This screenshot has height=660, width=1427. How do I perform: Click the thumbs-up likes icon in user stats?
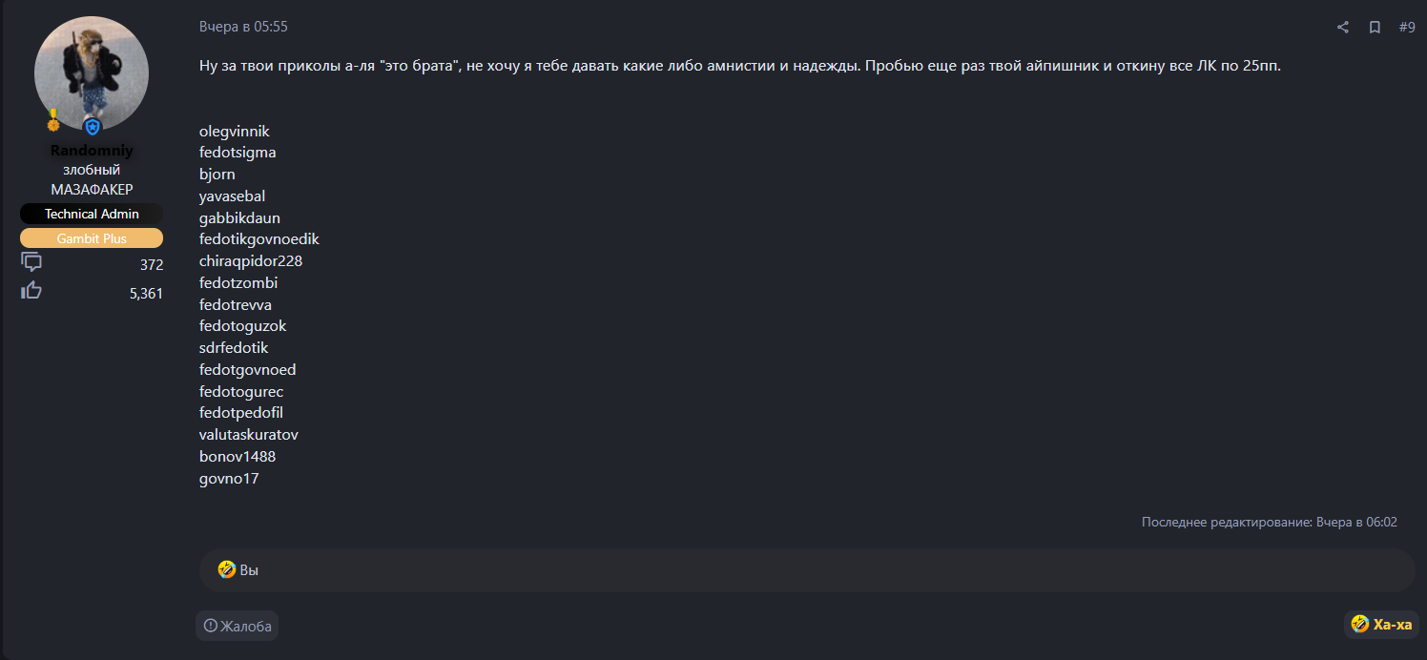coord(31,291)
